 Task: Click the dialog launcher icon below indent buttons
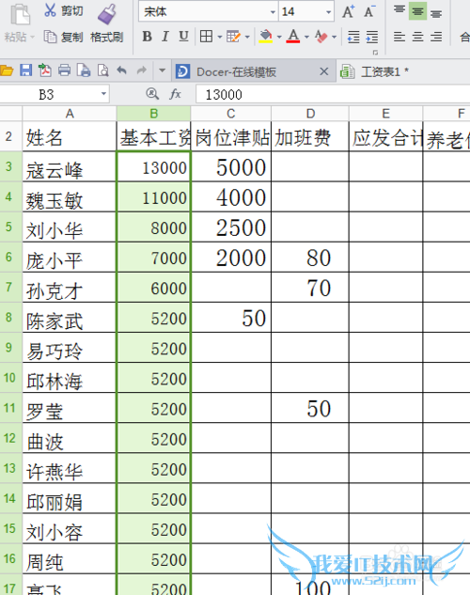click(375, 53)
